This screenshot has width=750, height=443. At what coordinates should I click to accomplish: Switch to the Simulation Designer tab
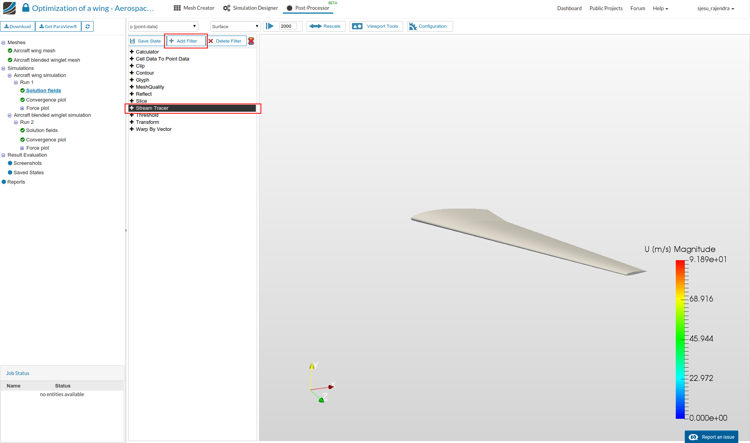[x=250, y=8]
